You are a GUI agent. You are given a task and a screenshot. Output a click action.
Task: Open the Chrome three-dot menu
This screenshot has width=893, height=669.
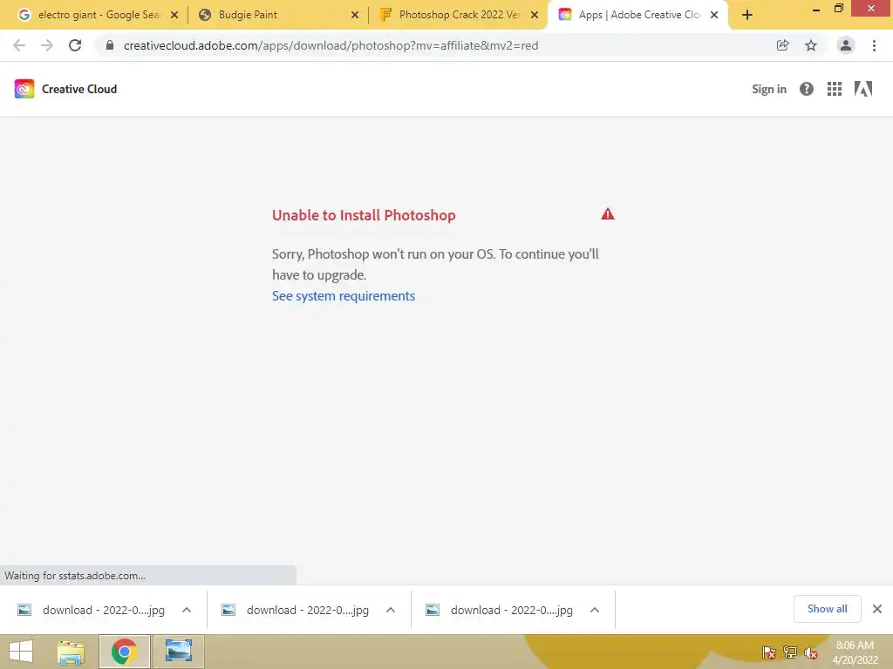coord(874,45)
